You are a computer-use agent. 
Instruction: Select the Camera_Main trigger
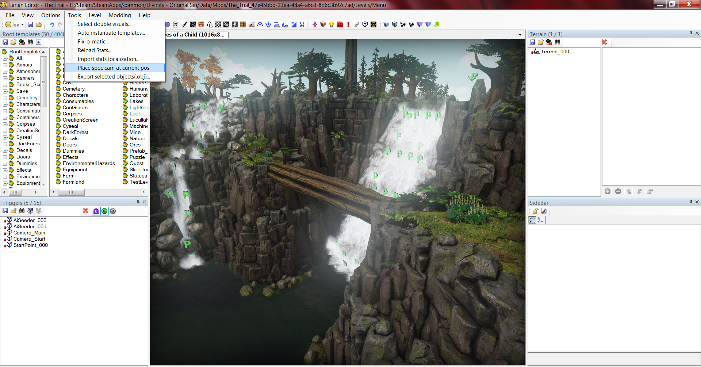coord(29,233)
